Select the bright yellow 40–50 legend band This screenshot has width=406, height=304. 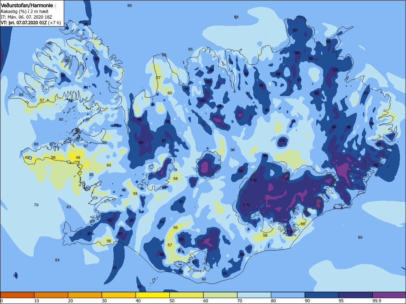153,295
